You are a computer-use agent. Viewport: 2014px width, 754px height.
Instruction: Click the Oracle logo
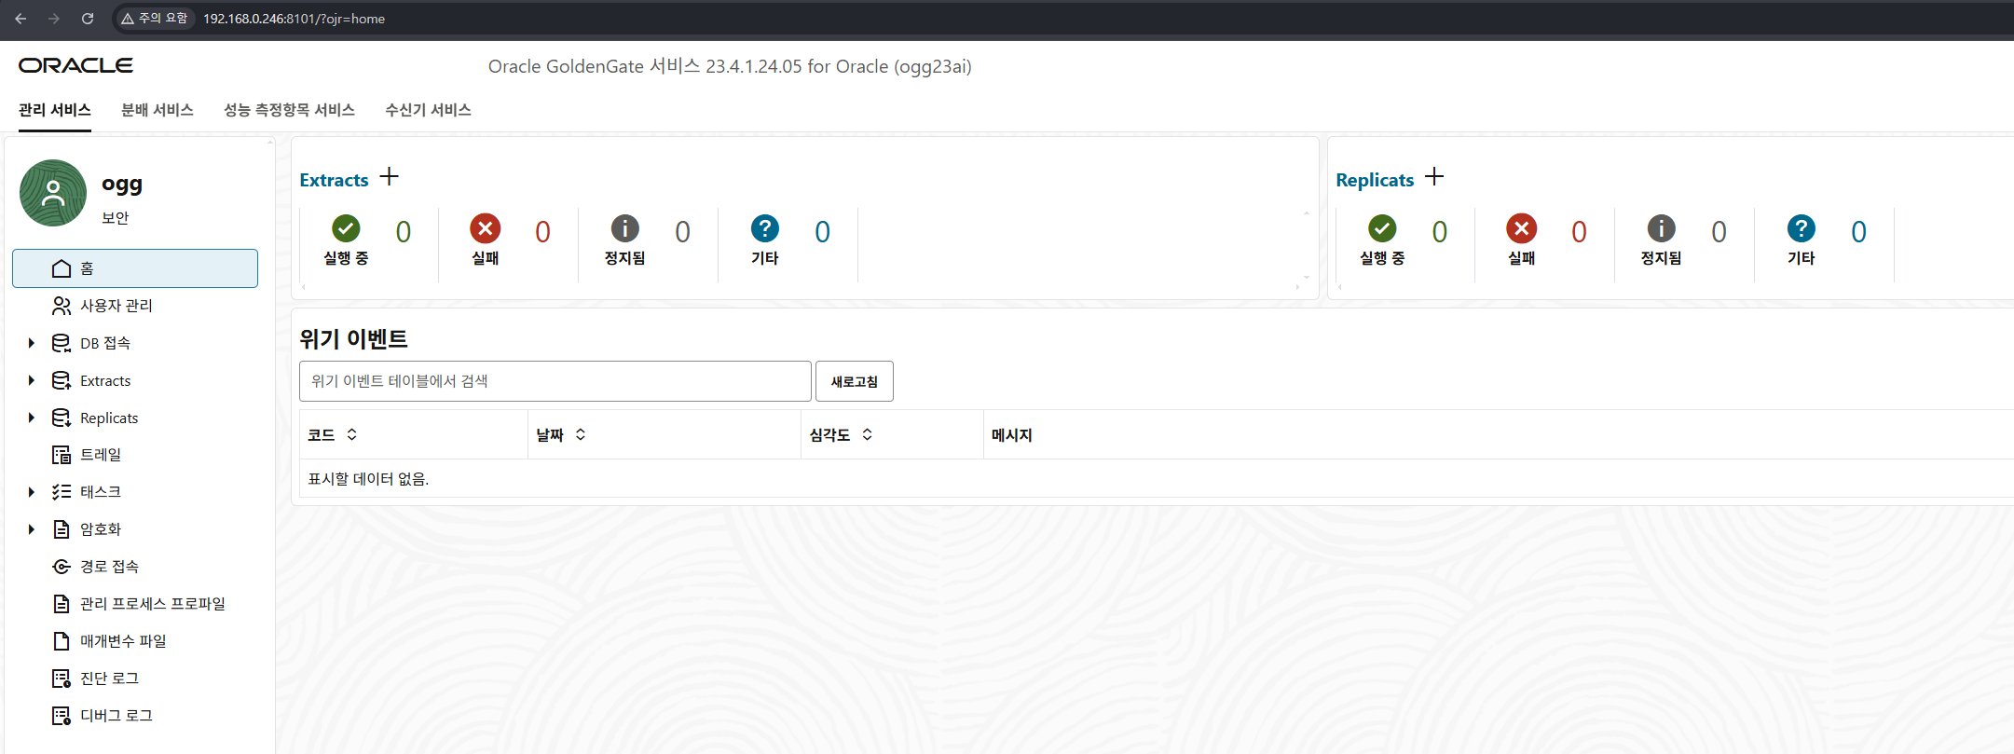point(76,65)
